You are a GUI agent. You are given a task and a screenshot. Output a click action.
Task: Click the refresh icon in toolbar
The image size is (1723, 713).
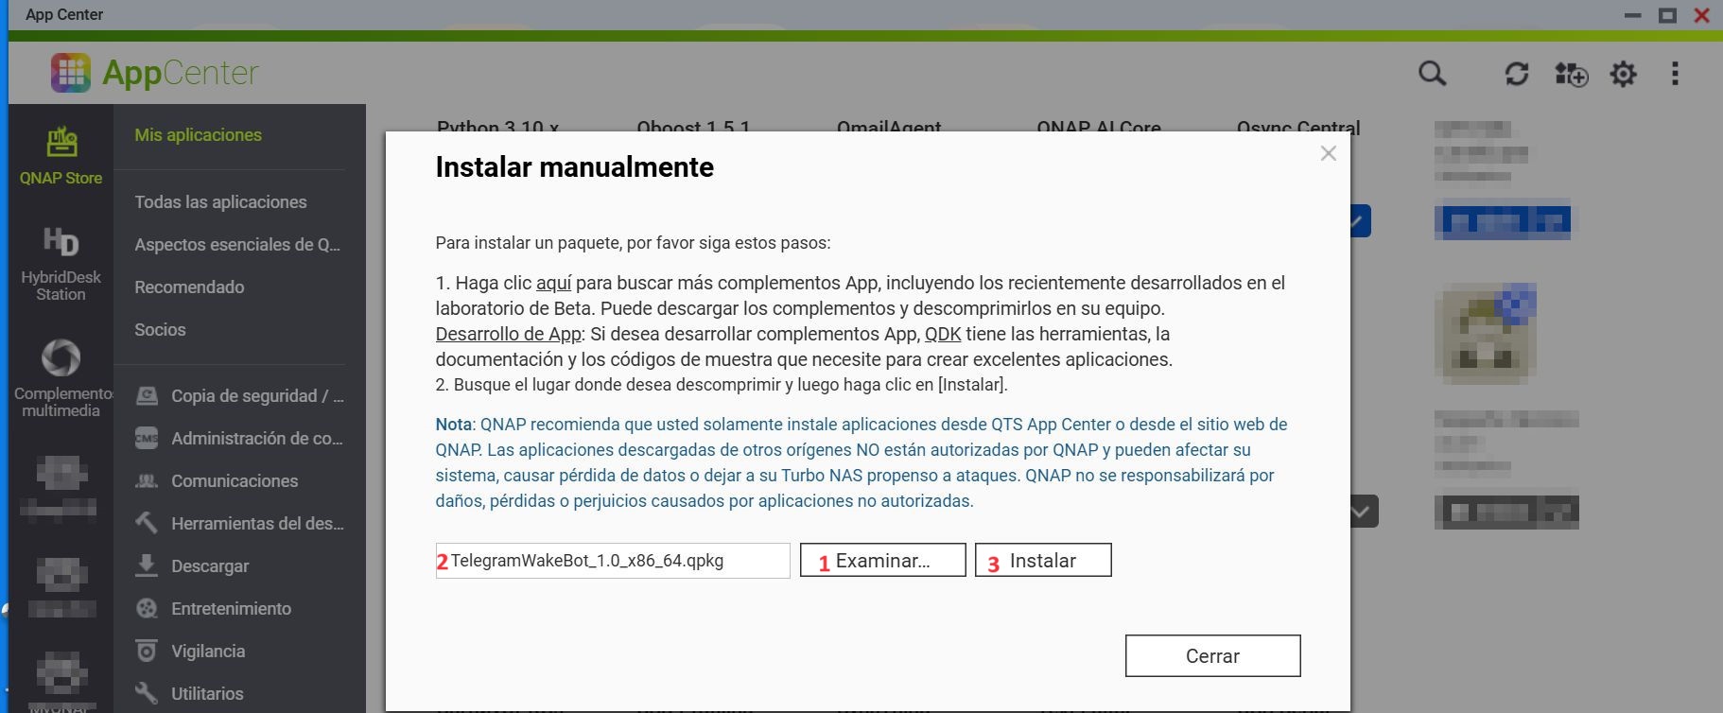pyautogui.click(x=1516, y=74)
